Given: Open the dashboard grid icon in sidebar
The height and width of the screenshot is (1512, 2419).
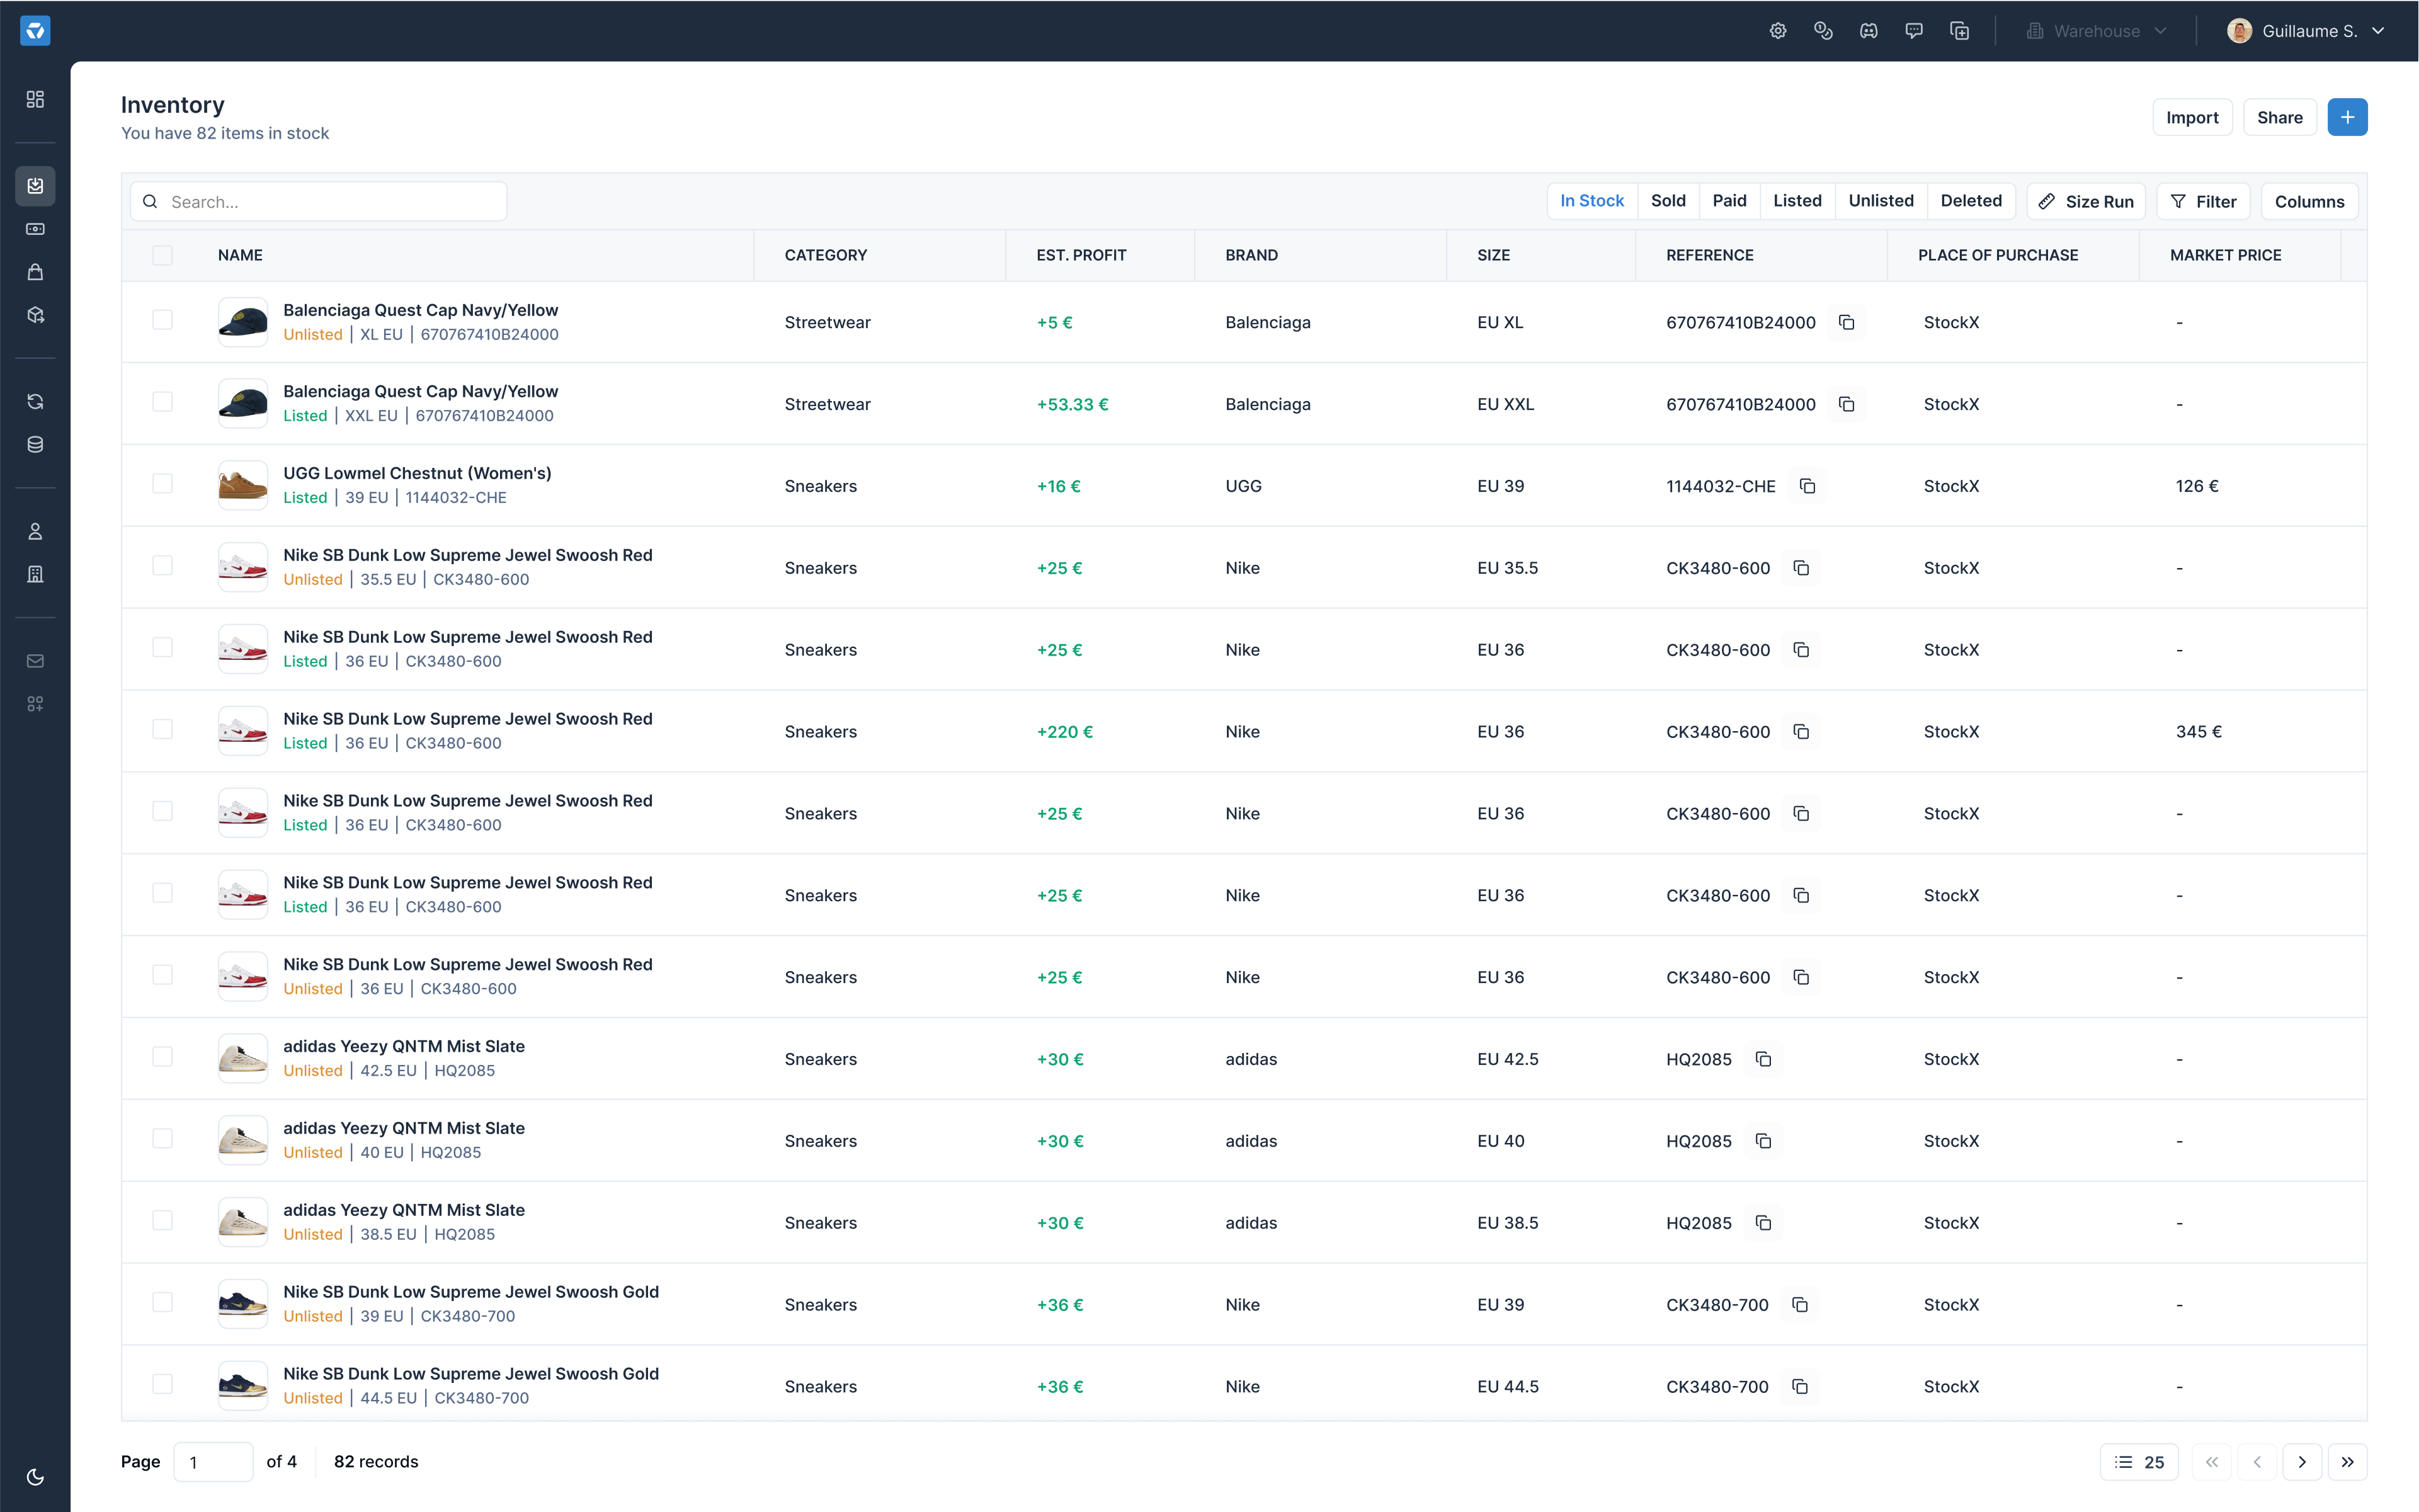Looking at the screenshot, I should pos(35,99).
